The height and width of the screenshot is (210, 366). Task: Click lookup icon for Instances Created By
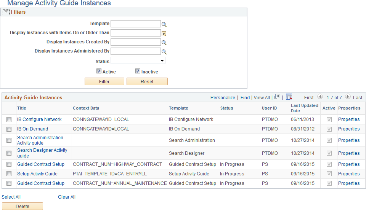[x=164, y=43]
